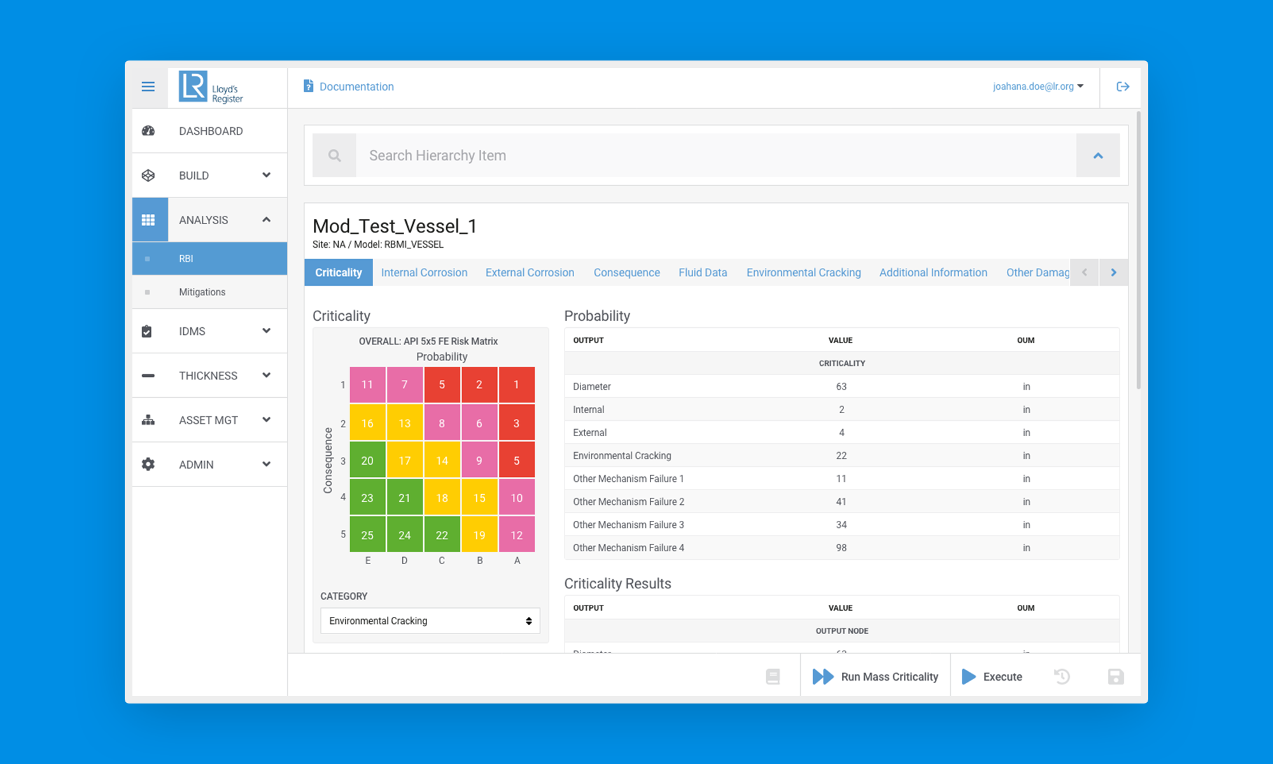The image size is (1273, 764).
Task: Click the Lloyd's Register logo
Action: click(211, 87)
